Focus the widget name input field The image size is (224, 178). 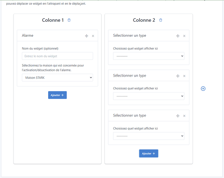pos(57,56)
